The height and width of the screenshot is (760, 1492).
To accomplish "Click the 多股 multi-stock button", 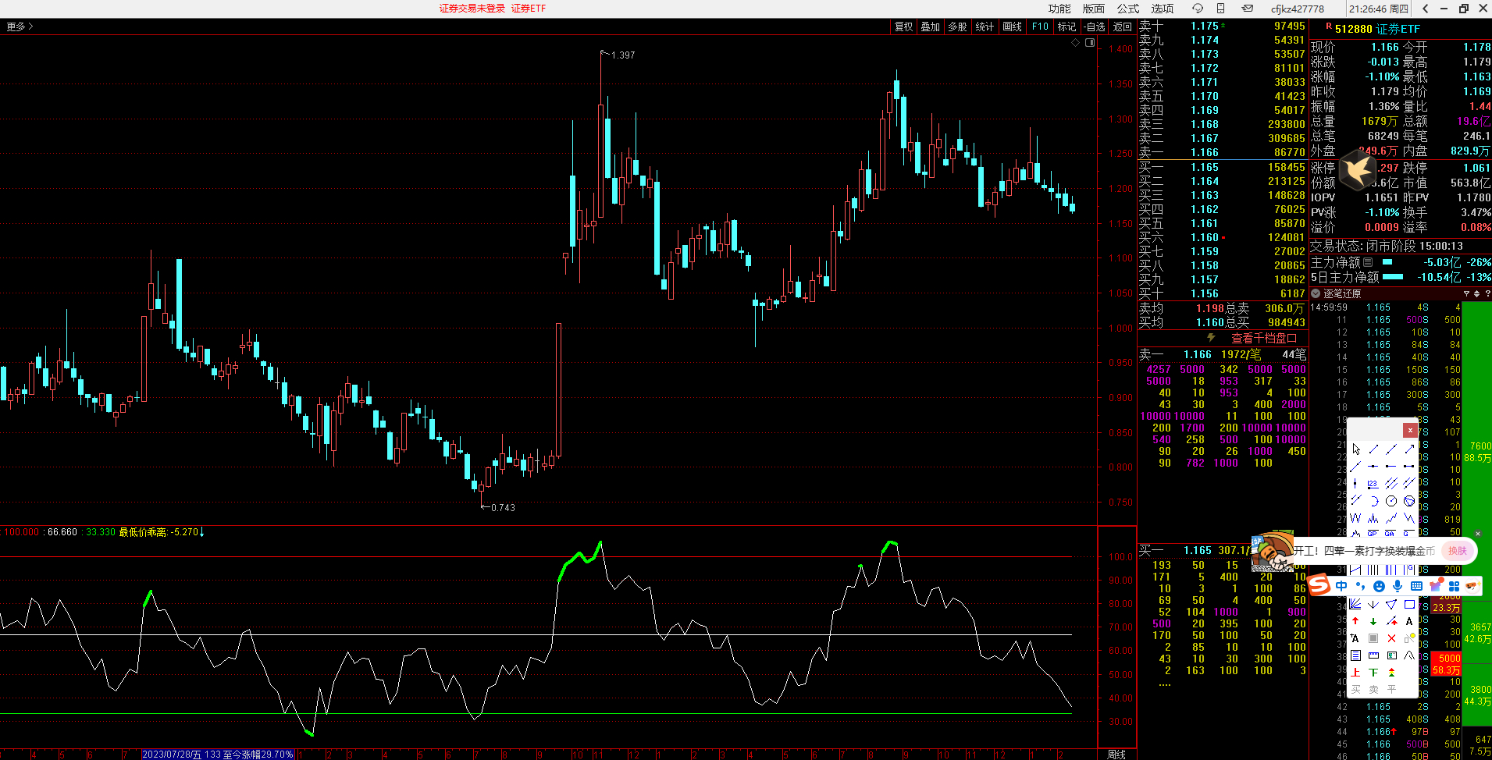I will (x=958, y=27).
